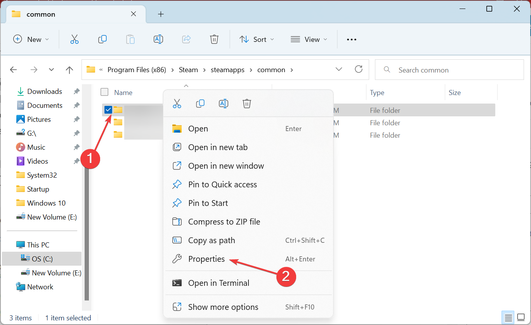The image size is (531, 325).
Task: Sort by the Name column header
Action: pyautogui.click(x=123, y=93)
